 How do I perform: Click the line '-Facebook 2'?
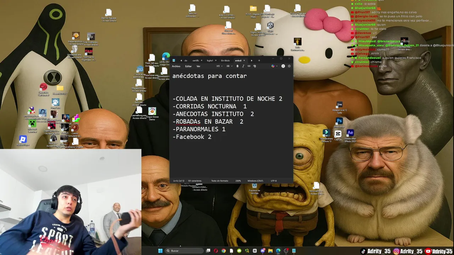click(192, 137)
